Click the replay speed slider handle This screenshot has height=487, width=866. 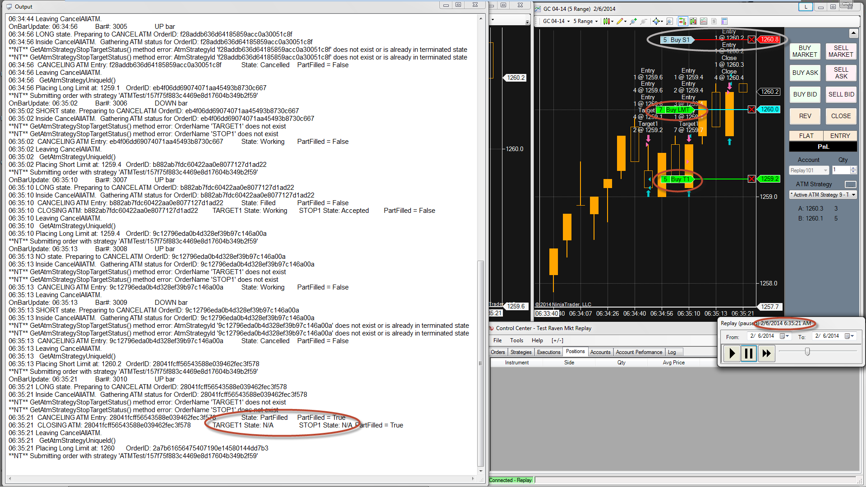pos(807,352)
